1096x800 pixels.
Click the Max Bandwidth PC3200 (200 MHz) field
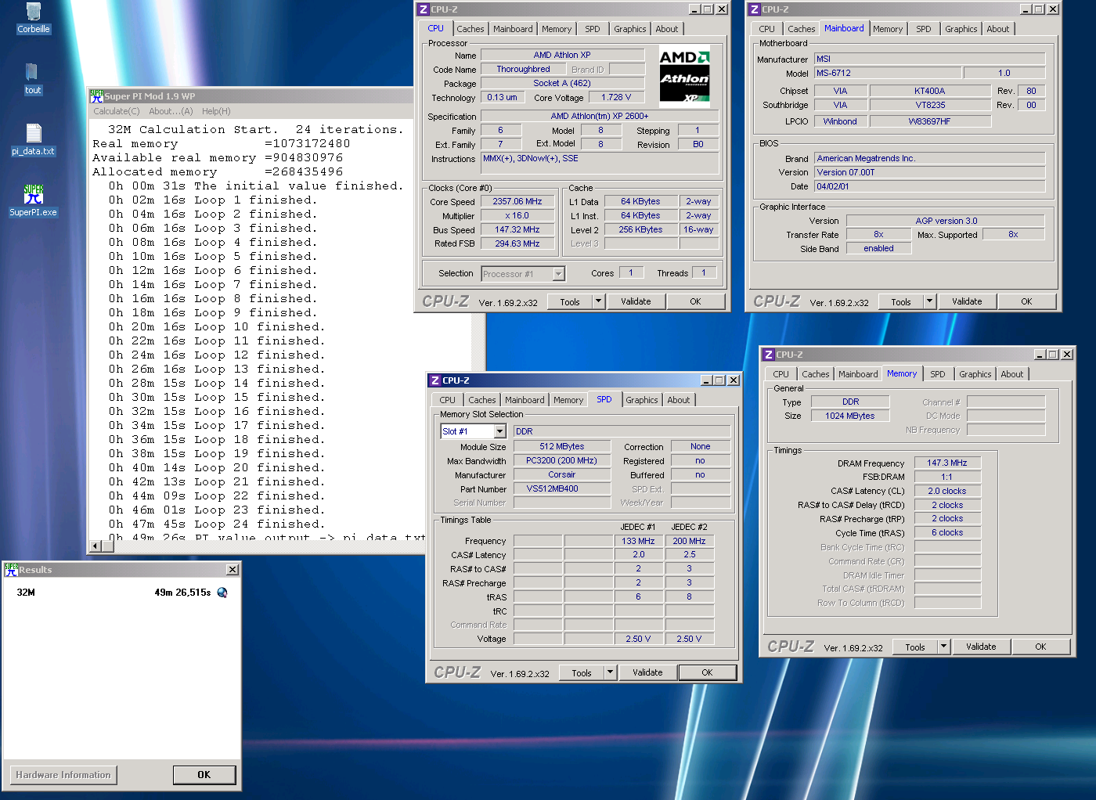pyautogui.click(x=561, y=460)
